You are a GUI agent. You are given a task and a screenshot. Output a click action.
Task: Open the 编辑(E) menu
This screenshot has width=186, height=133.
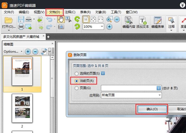coord(24,12)
